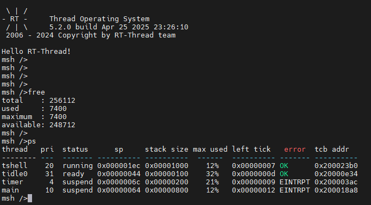Click the green OK in the tidle0 row
Image resolution: width=371 pixels, height=205 pixels.
point(284,174)
